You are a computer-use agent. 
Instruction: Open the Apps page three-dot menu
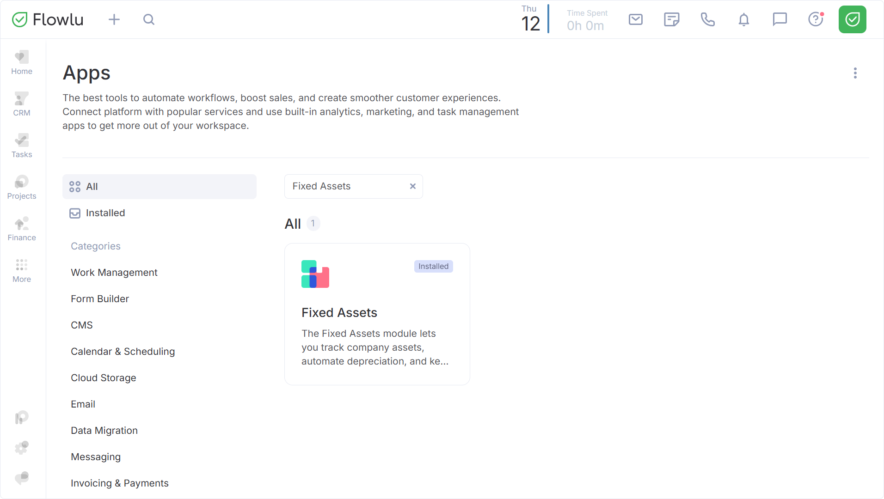(x=855, y=73)
